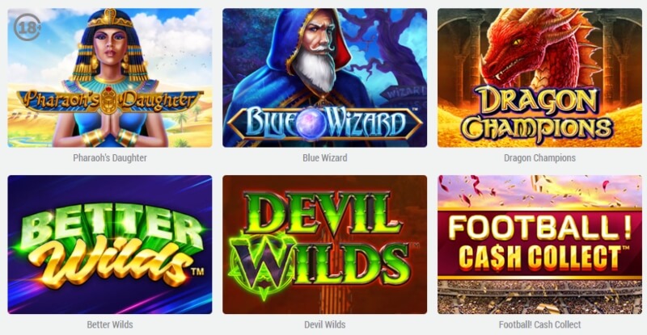
Task: Click the 18+ age restriction badge
Action: pyautogui.click(x=27, y=27)
